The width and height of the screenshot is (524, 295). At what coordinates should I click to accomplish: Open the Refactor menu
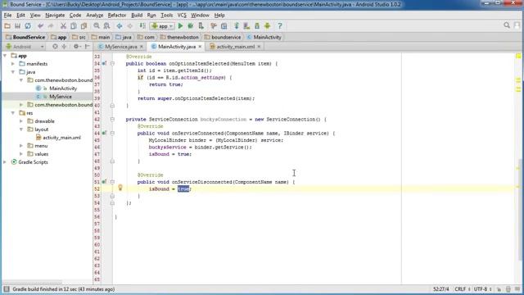(117, 15)
